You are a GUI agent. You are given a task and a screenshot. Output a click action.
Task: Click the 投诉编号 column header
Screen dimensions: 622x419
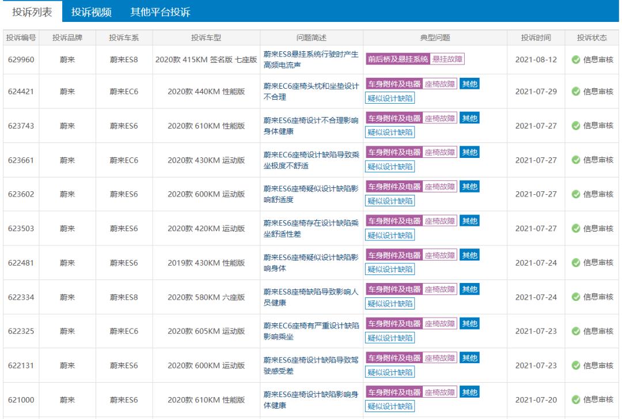(x=21, y=37)
